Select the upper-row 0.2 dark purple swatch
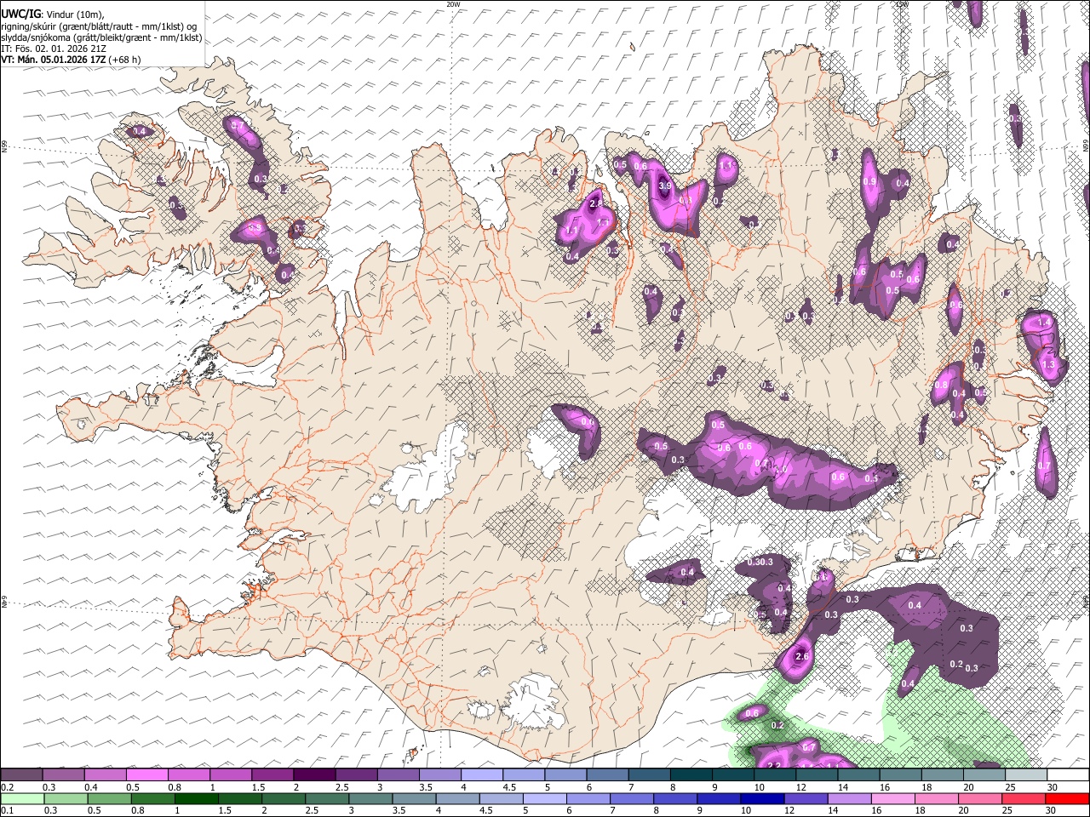1090x817 pixels. [x=21, y=774]
